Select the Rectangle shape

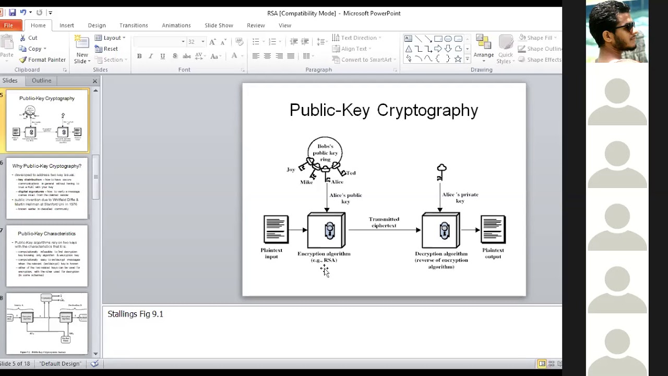438,39
